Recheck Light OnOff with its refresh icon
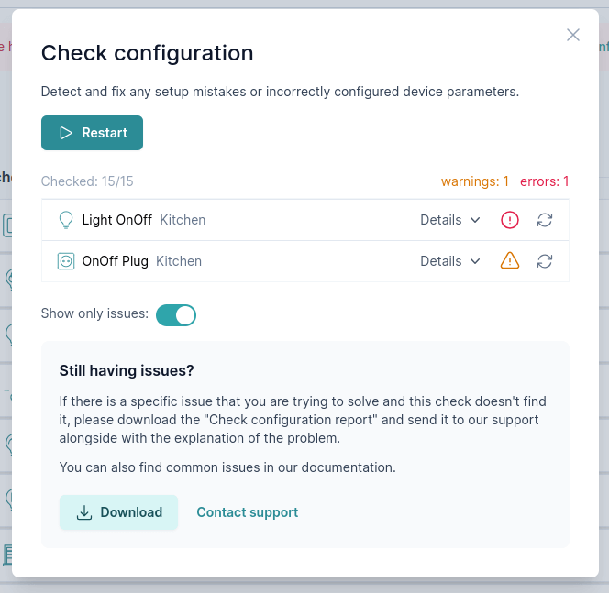This screenshot has width=609, height=593. (545, 220)
